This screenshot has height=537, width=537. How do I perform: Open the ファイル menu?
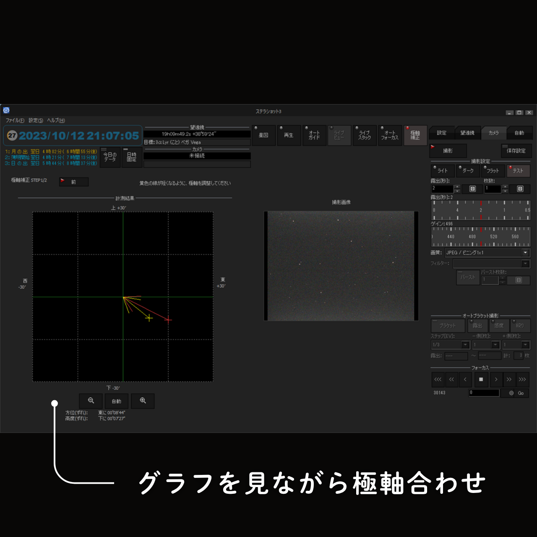point(15,120)
